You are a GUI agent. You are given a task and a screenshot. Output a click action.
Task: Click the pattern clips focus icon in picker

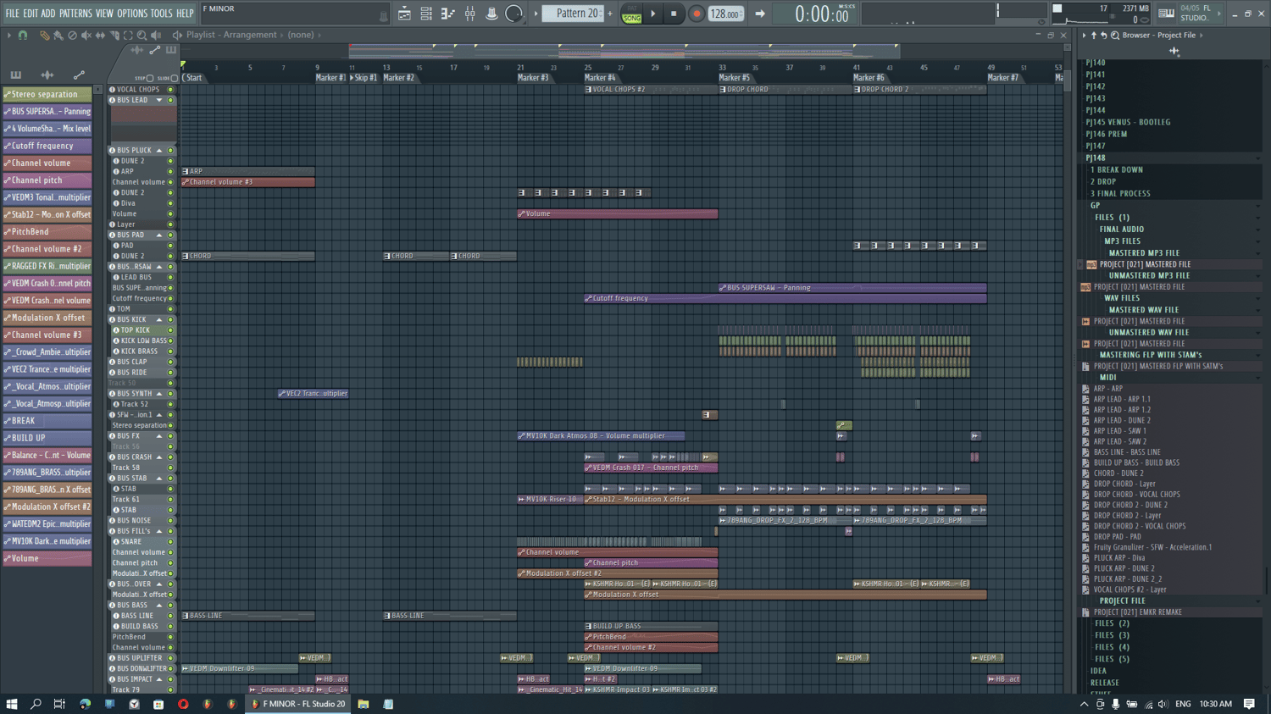(16, 75)
